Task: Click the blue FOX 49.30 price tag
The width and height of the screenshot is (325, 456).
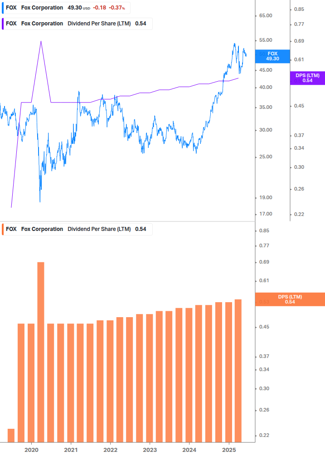Action: tap(272, 56)
